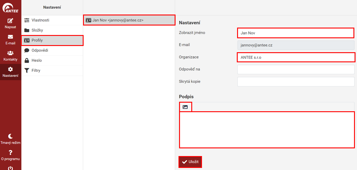Click into the Organizace field
This screenshot has height=170, width=357.
[296, 57]
